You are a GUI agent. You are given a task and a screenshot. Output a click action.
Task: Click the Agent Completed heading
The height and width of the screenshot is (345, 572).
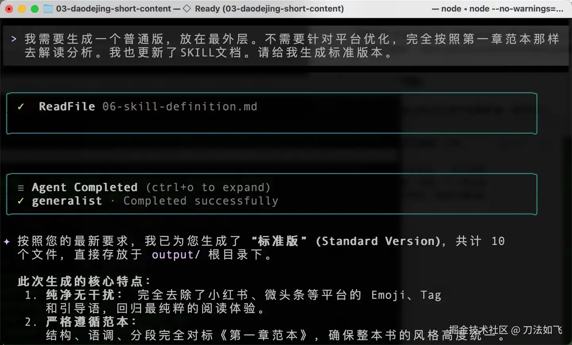[x=85, y=187]
